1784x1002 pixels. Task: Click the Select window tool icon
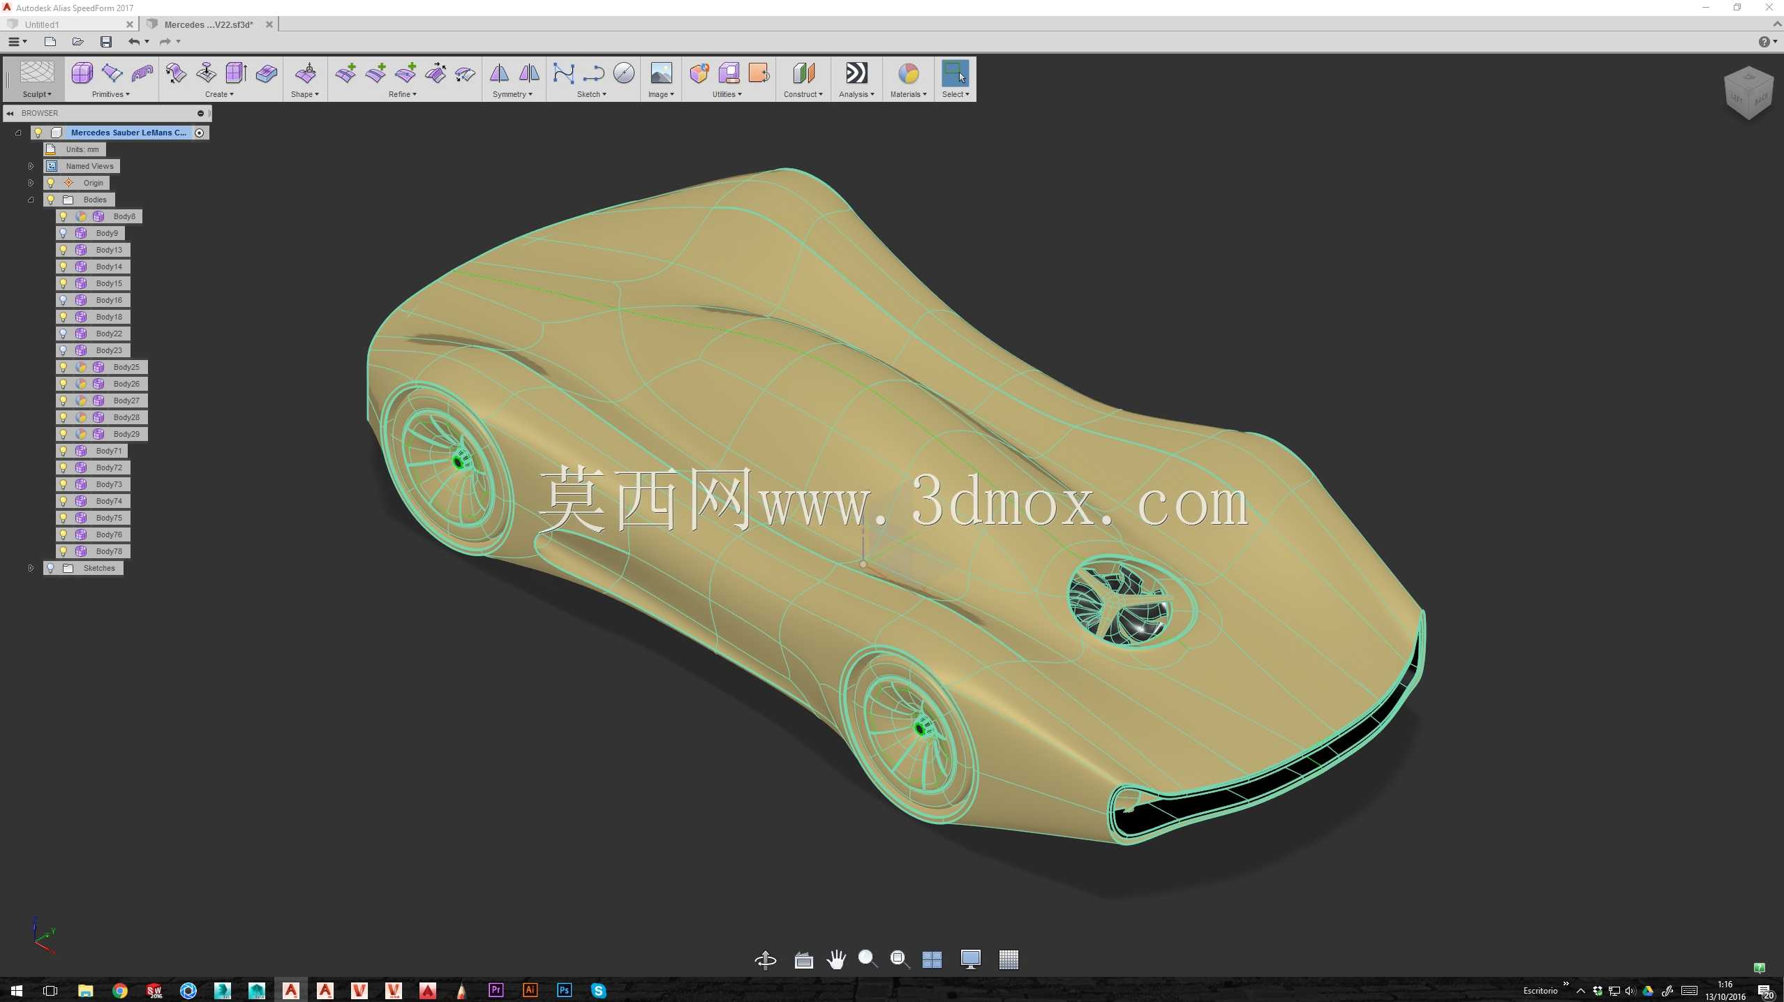[x=955, y=73]
